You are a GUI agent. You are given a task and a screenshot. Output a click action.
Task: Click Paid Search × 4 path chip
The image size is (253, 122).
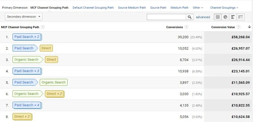(27, 105)
